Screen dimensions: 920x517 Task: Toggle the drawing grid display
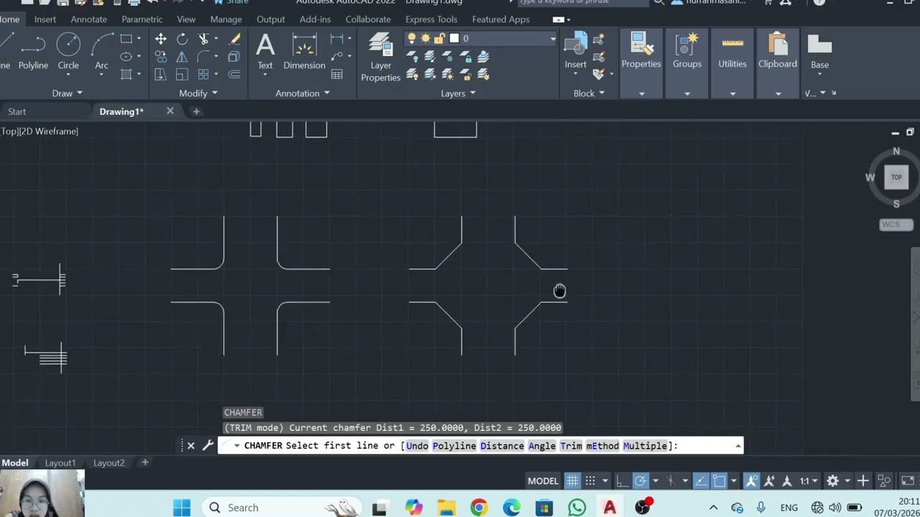(x=572, y=480)
